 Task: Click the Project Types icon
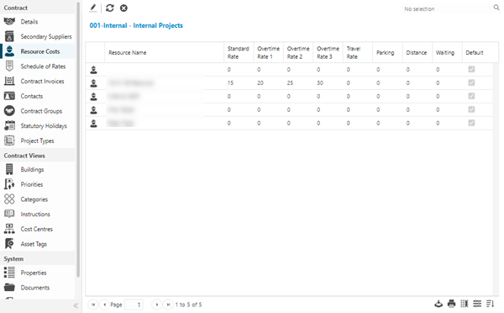point(9,141)
